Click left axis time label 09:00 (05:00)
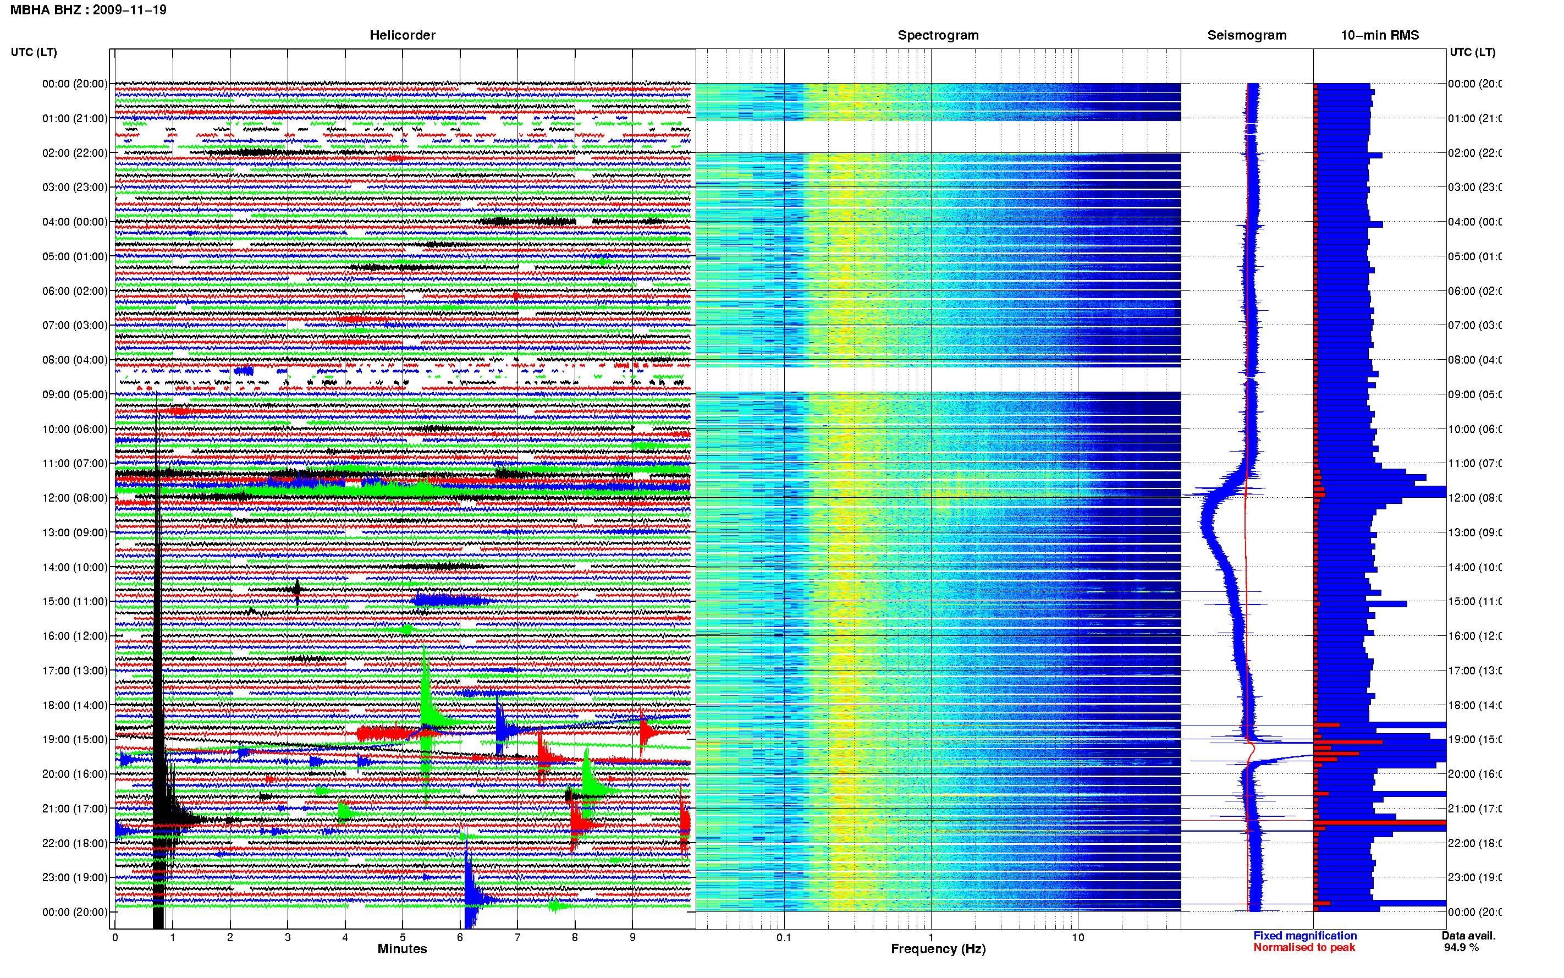The width and height of the screenshot is (1564, 978). click(75, 394)
